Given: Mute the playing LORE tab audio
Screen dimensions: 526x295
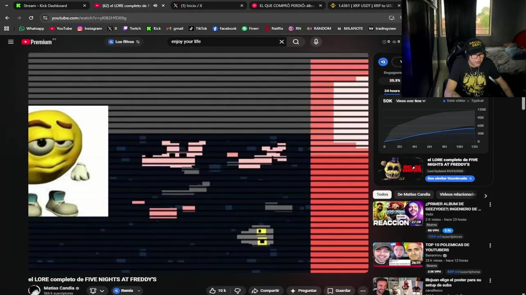Looking at the screenshot, I should click(155, 6).
